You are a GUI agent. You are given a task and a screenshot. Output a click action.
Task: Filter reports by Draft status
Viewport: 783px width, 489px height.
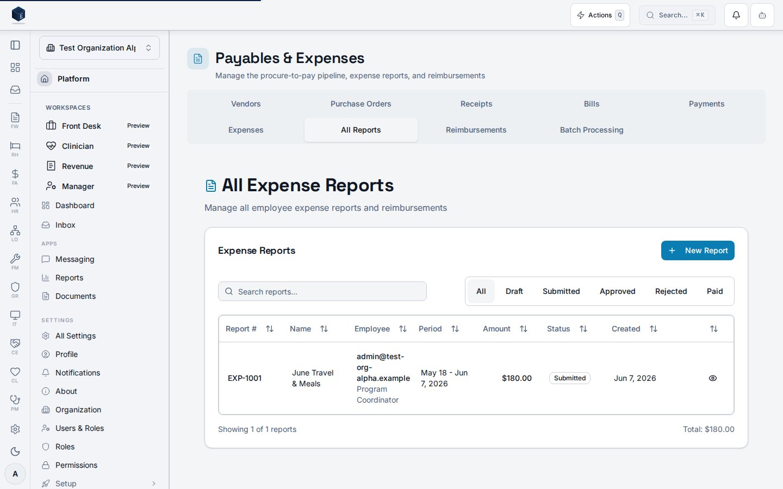tap(514, 291)
